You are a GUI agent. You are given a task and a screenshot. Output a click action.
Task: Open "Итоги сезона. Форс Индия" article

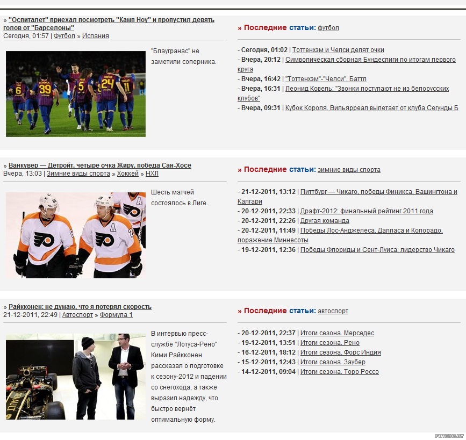(x=341, y=352)
